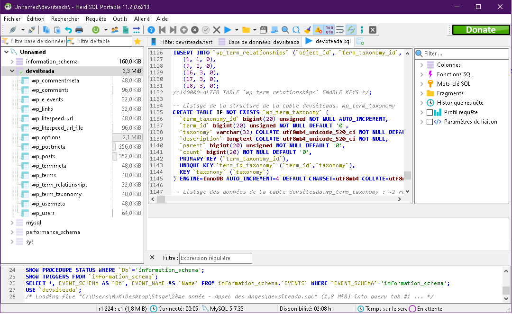Open the Requête menu
Screen dimensions: 512x314
[x=96, y=19]
